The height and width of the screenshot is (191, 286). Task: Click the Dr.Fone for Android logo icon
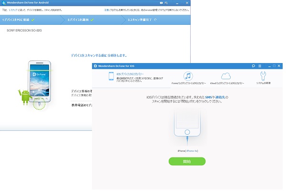click(x=3, y=3)
